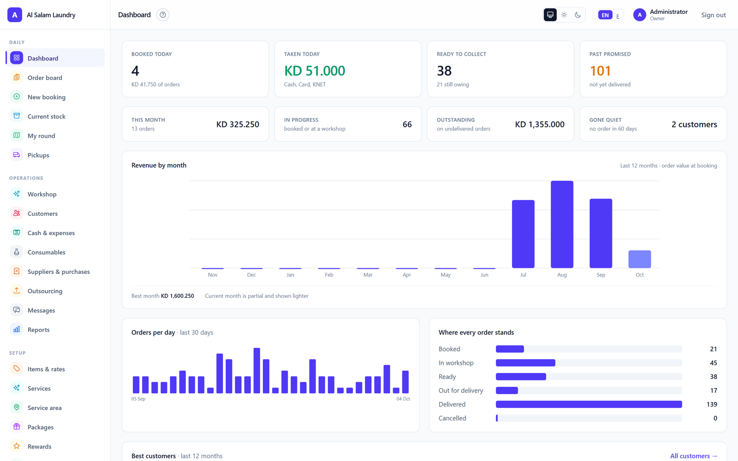Viewport: 738px width, 461px height.
Task: Open the Outsourcing upload icon
Action: point(17,291)
